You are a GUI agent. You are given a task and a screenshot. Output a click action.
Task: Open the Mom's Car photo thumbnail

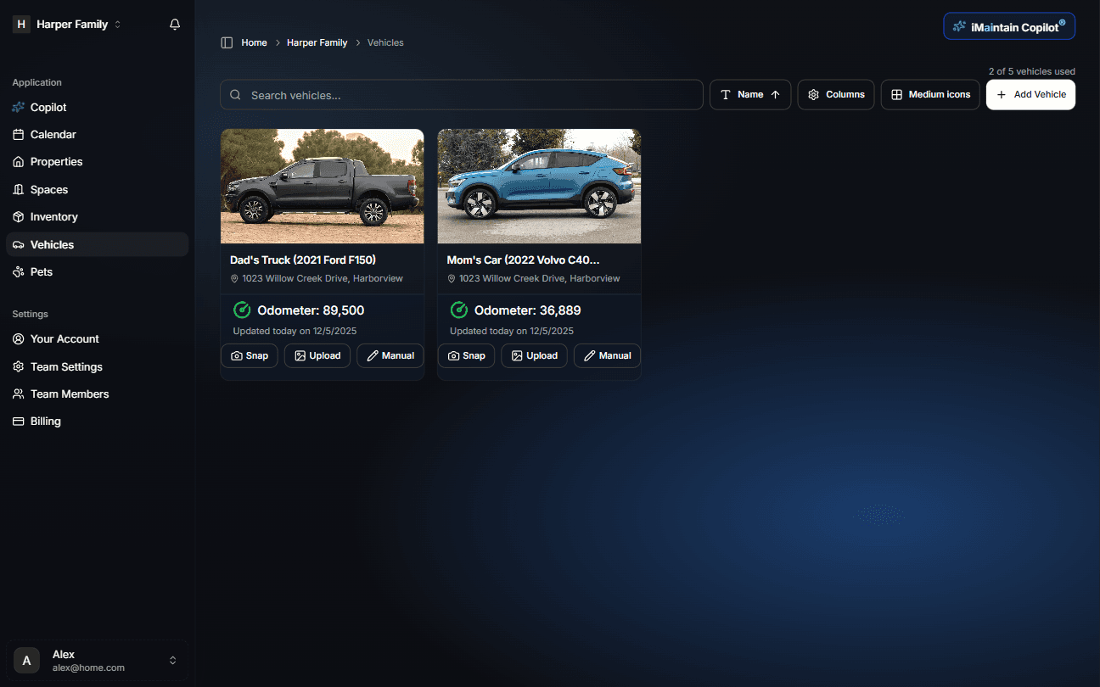539,187
